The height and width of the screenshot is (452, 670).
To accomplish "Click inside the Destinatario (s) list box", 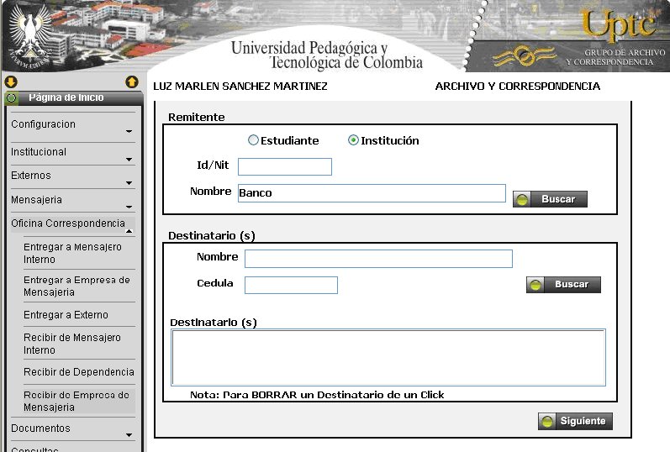I will click(x=388, y=357).
